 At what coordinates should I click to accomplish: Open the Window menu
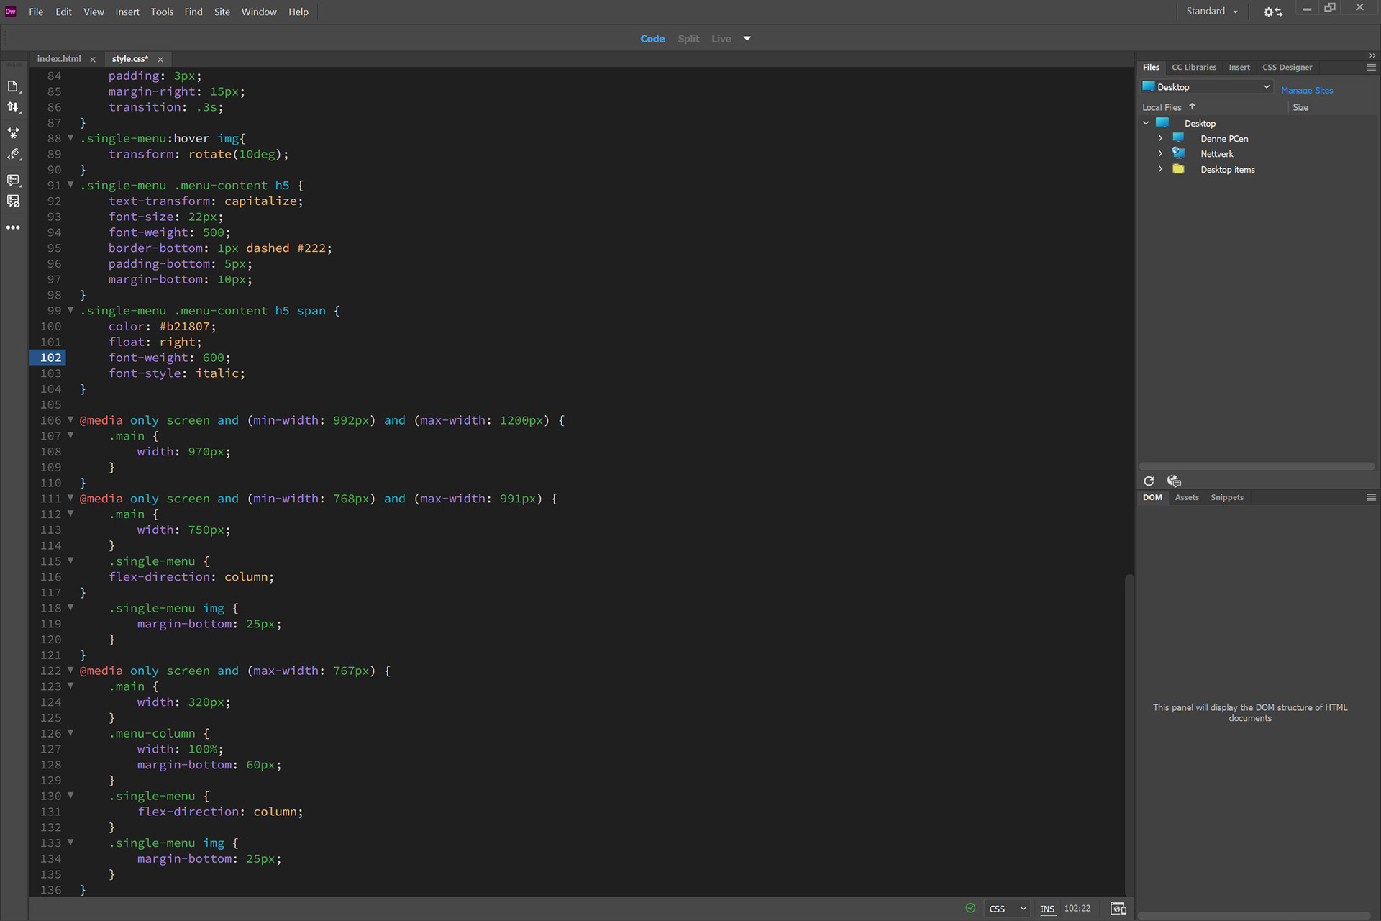tap(259, 12)
